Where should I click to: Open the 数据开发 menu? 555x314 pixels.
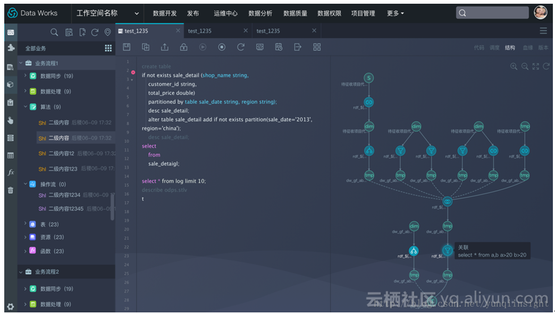[x=165, y=13]
